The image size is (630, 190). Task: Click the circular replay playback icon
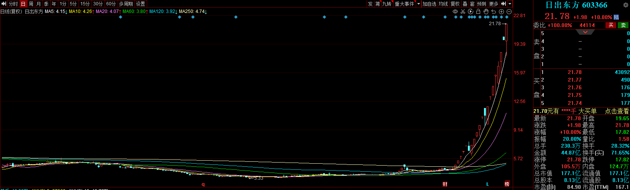(x=471, y=11)
